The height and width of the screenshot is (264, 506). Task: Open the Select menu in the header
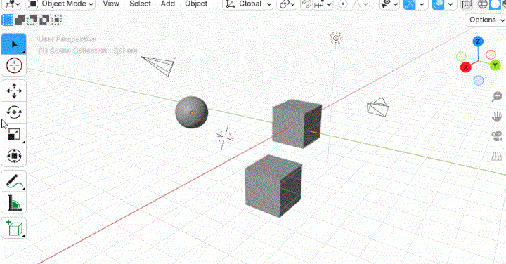click(140, 4)
